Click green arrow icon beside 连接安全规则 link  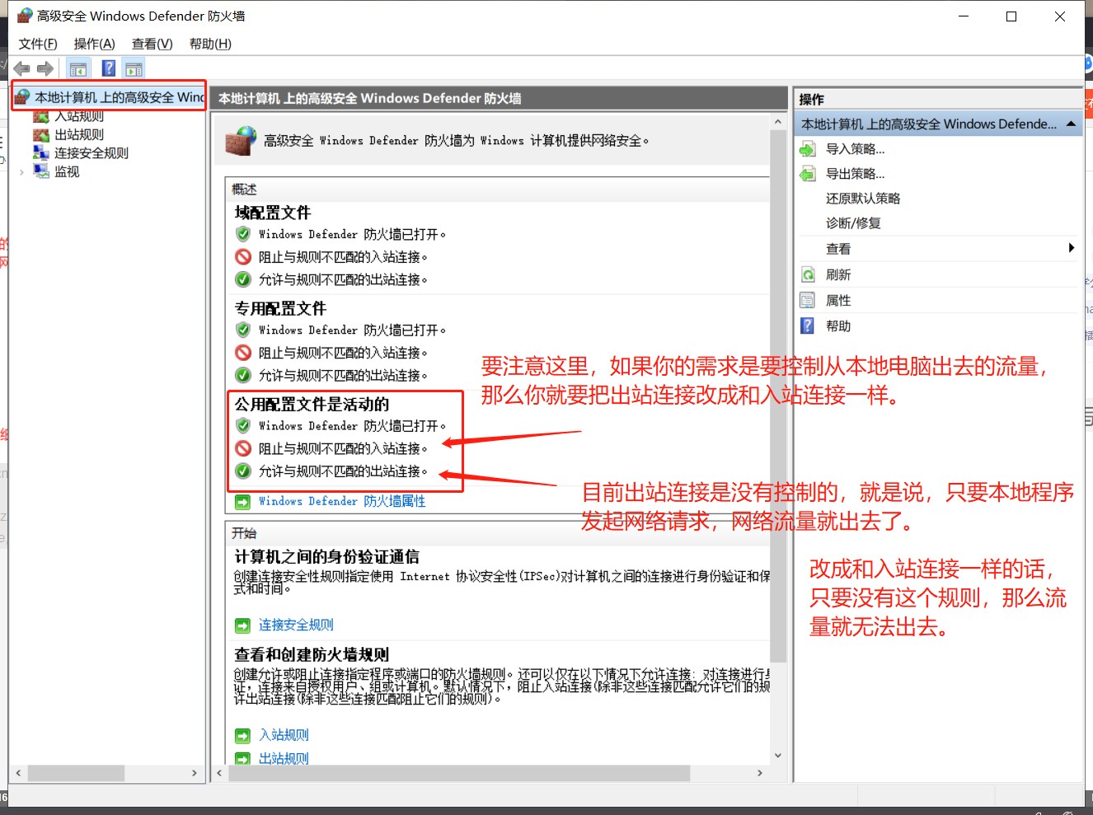[x=242, y=625]
